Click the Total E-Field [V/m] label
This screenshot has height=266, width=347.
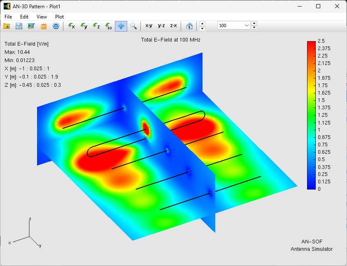(x=26, y=44)
